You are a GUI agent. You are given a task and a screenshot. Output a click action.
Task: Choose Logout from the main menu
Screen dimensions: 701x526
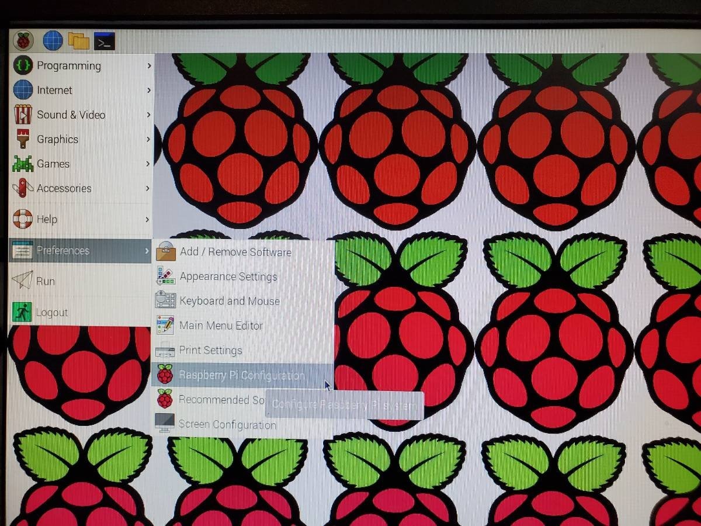(x=81, y=312)
